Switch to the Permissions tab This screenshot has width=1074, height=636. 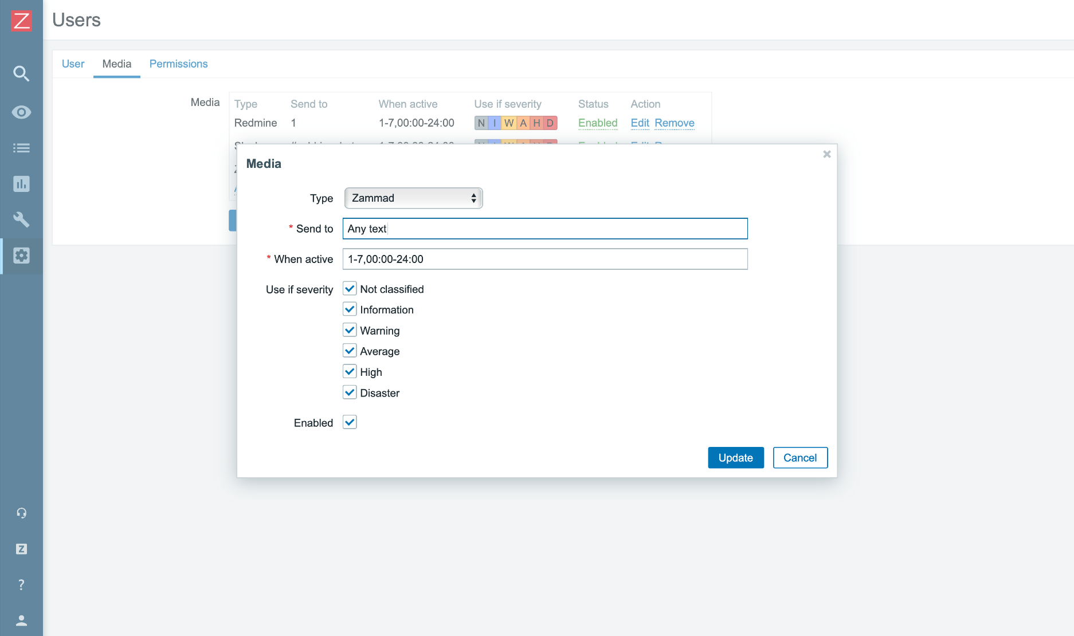[x=178, y=64]
